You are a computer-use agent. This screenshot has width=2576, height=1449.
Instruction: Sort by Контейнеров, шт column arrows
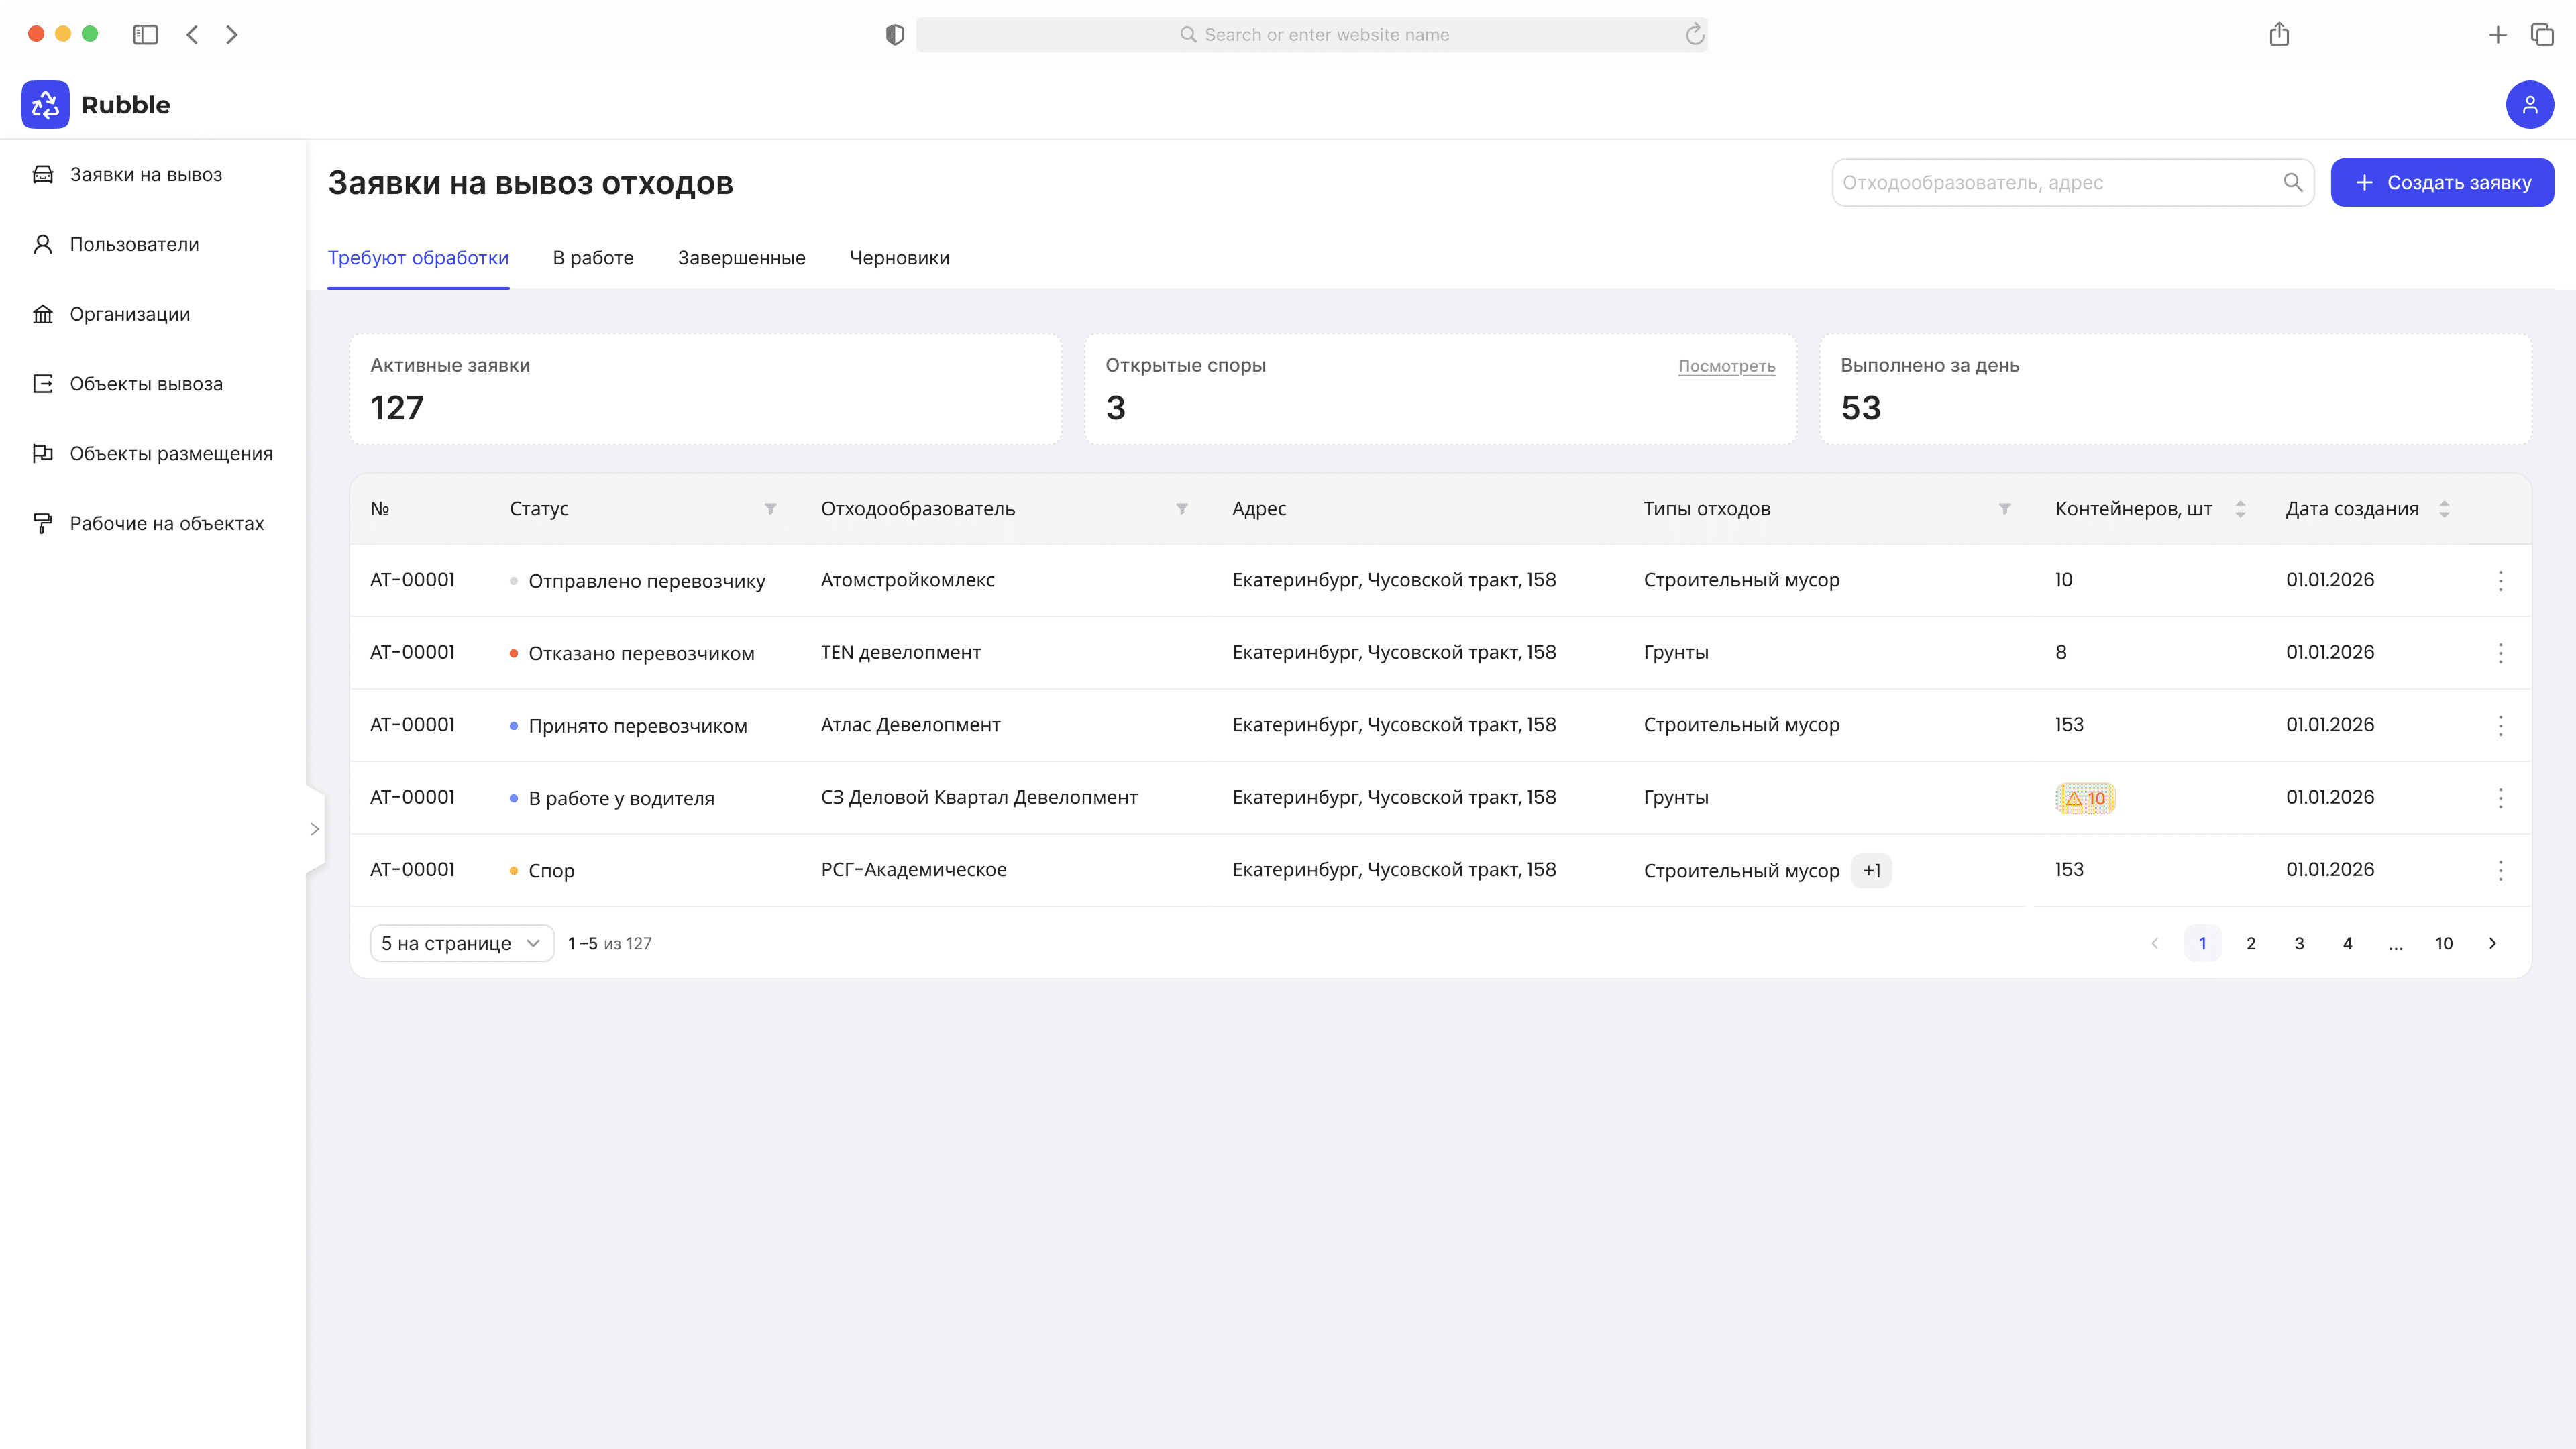(x=2240, y=509)
